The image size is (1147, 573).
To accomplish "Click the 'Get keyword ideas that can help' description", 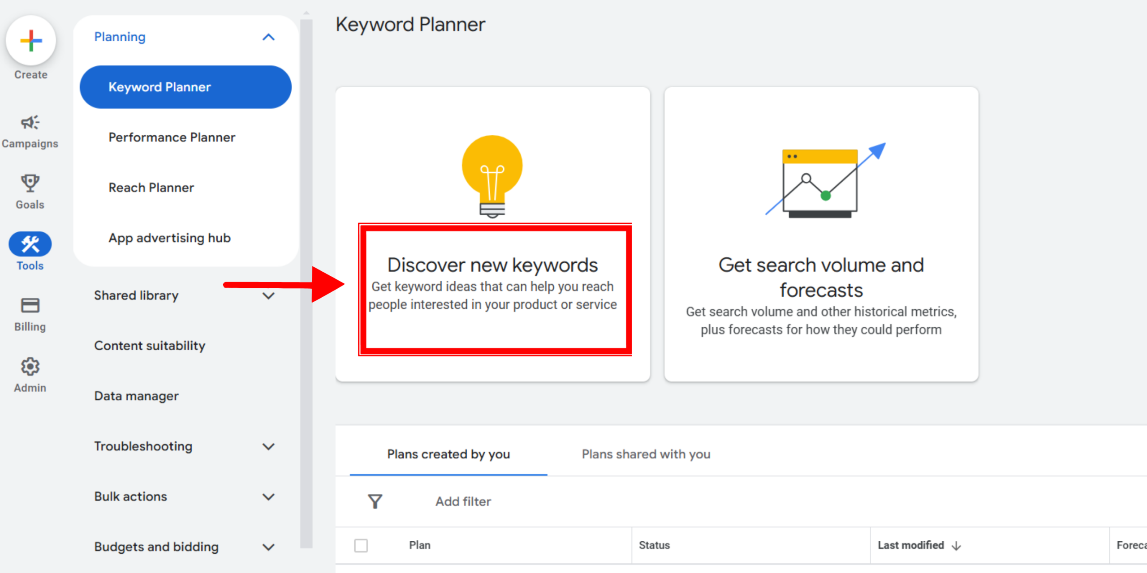I will click(x=492, y=295).
